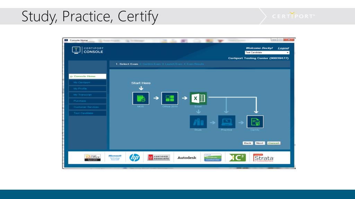Click the "Welcome Becky!" greeting text
This screenshot has width=355, height=199.
tap(259, 48)
